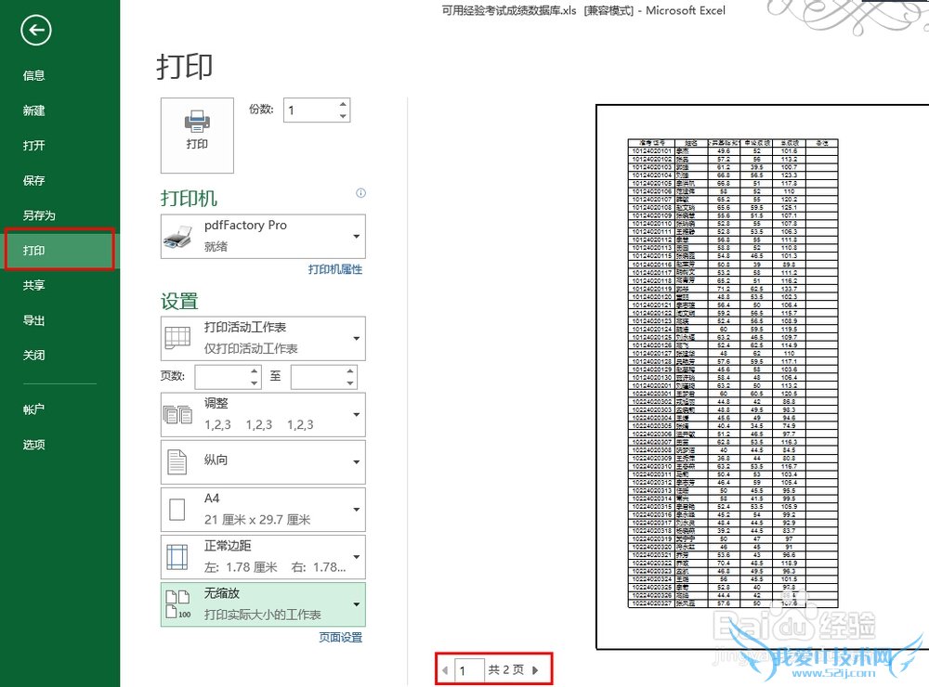Click the A4 paper icon
The width and height of the screenshot is (929, 687).
point(177,510)
